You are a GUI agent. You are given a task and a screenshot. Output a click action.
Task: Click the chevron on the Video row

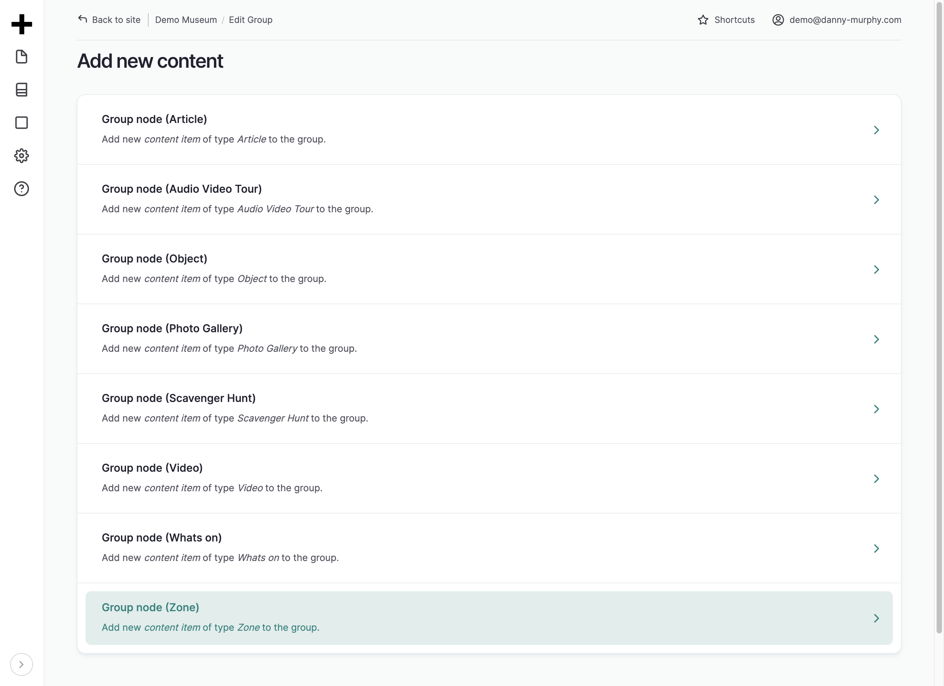point(877,479)
